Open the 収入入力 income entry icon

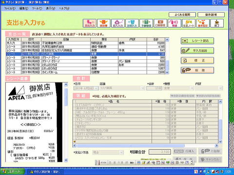tap(118, 23)
